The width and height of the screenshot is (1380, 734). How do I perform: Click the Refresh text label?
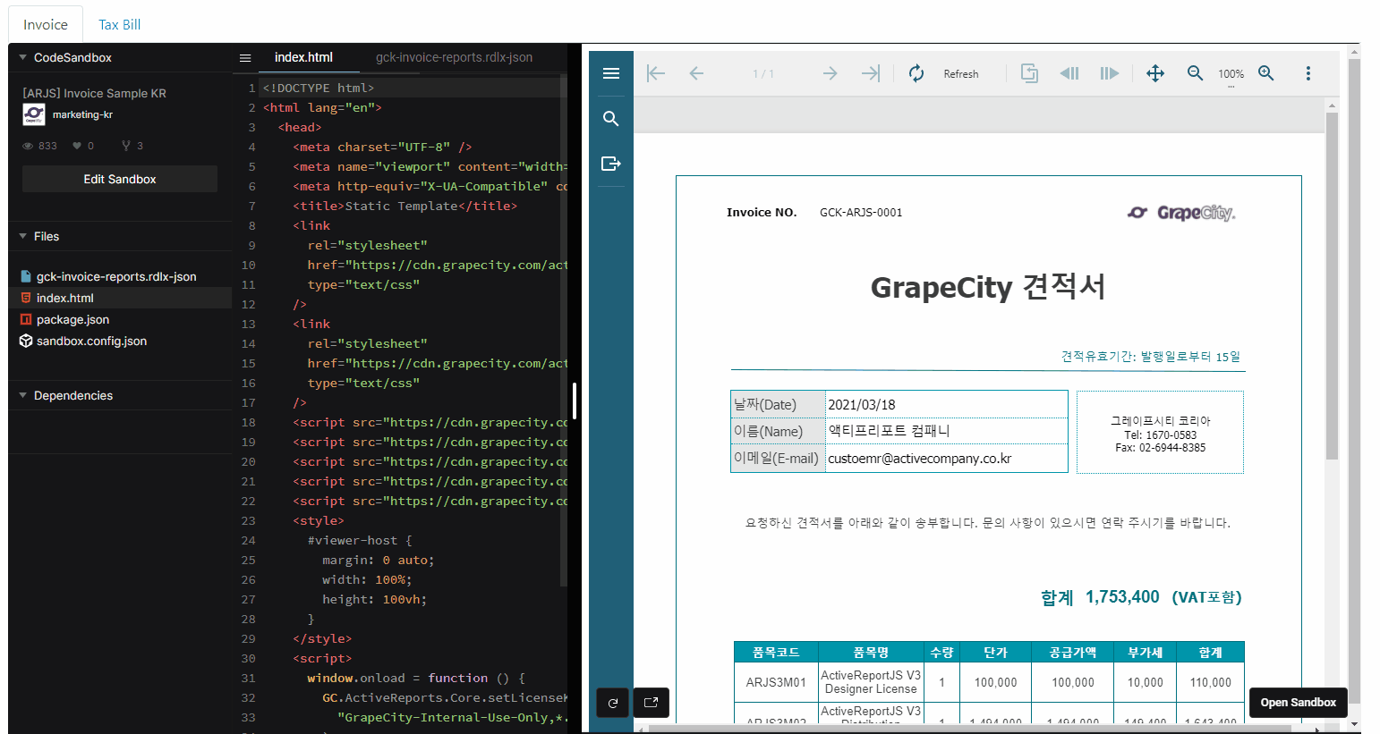click(961, 74)
